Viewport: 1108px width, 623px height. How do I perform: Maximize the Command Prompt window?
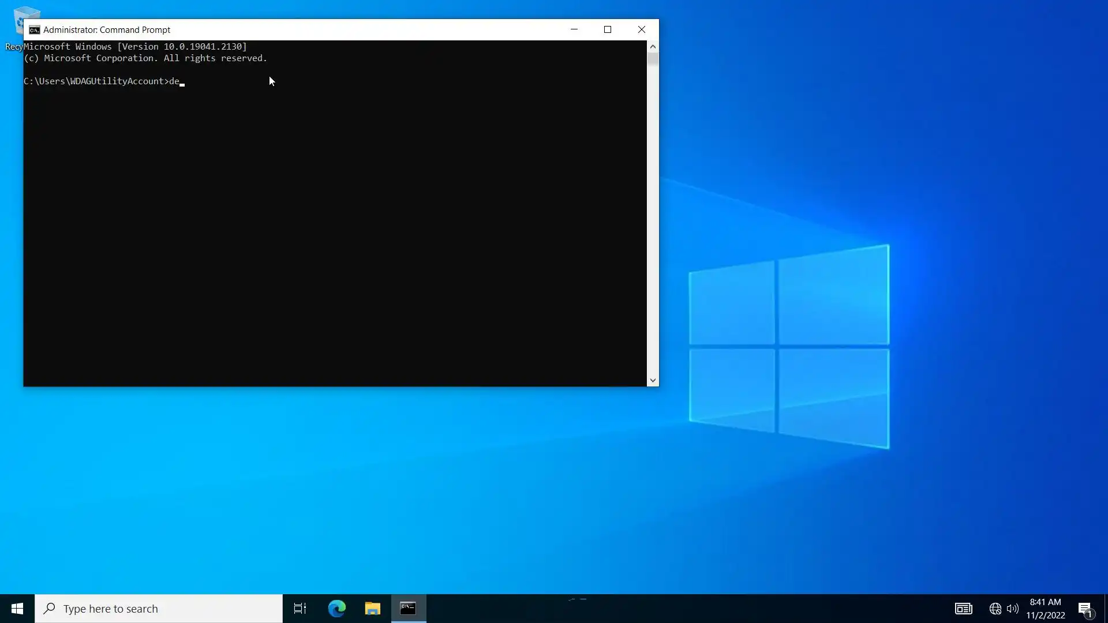pyautogui.click(x=608, y=29)
